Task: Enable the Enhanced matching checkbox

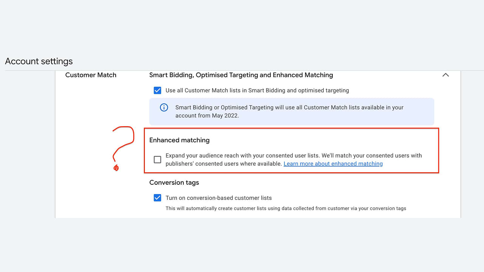Action: [x=157, y=159]
